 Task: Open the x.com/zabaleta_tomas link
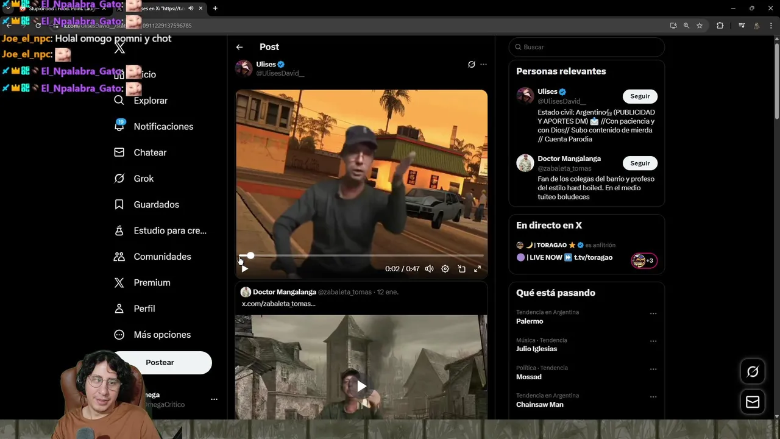click(278, 304)
